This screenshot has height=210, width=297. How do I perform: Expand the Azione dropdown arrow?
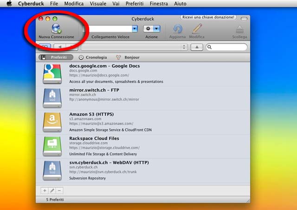tap(156, 29)
